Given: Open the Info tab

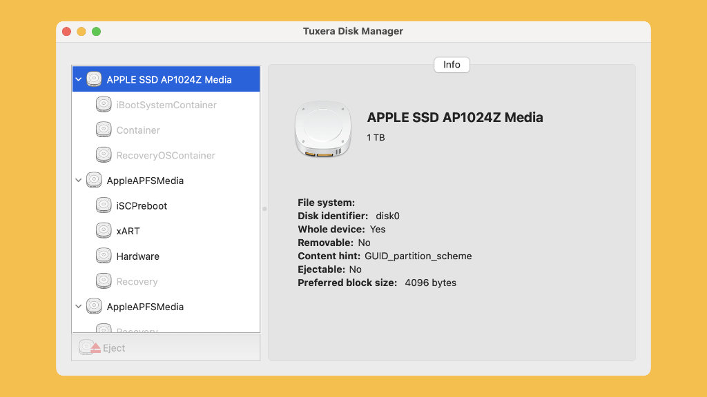Looking at the screenshot, I should coord(452,65).
